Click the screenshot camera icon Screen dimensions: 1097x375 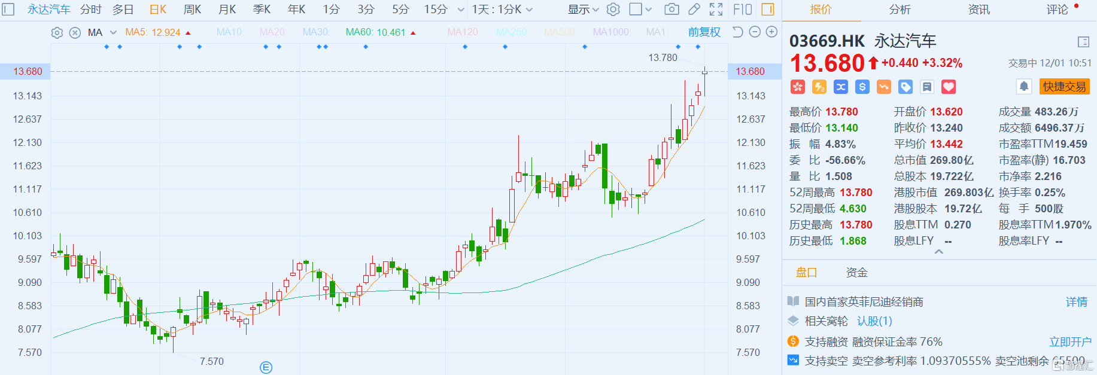click(671, 9)
